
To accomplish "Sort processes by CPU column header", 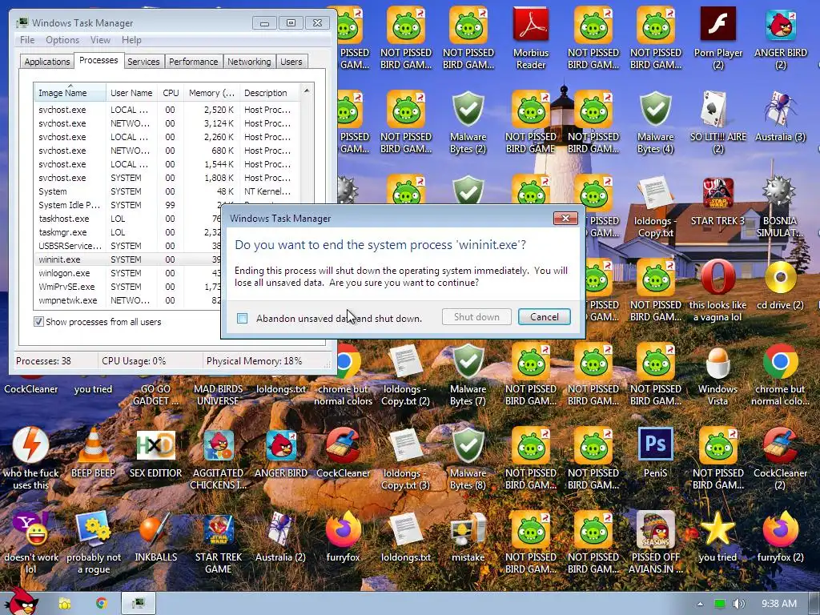I will pos(171,93).
